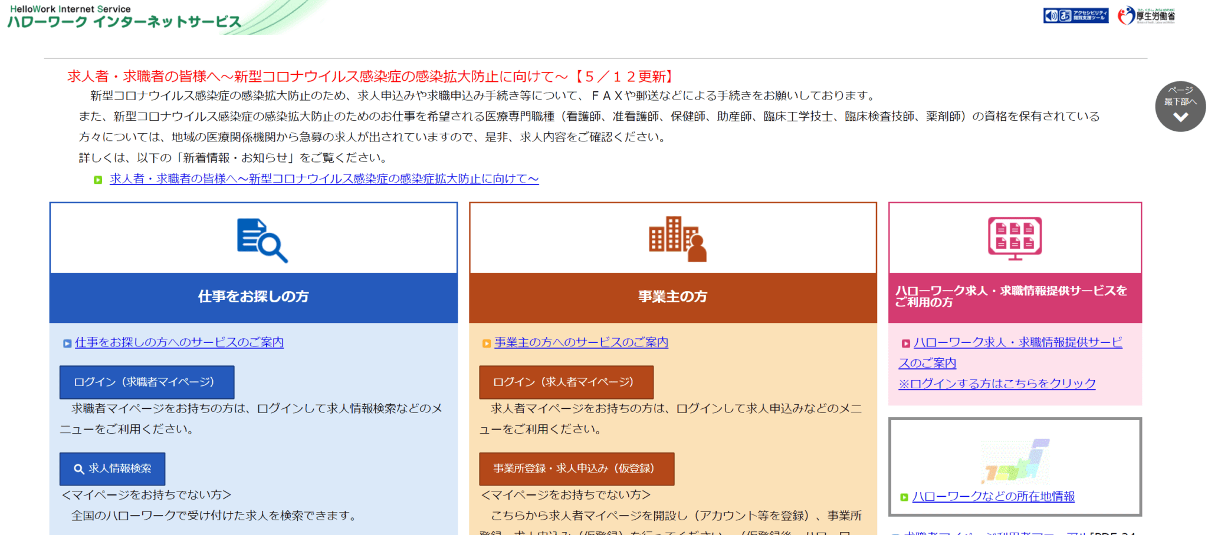Image resolution: width=1208 pixels, height=535 pixels.
Task: Click the document search magnifier icon
Action: pos(261,240)
